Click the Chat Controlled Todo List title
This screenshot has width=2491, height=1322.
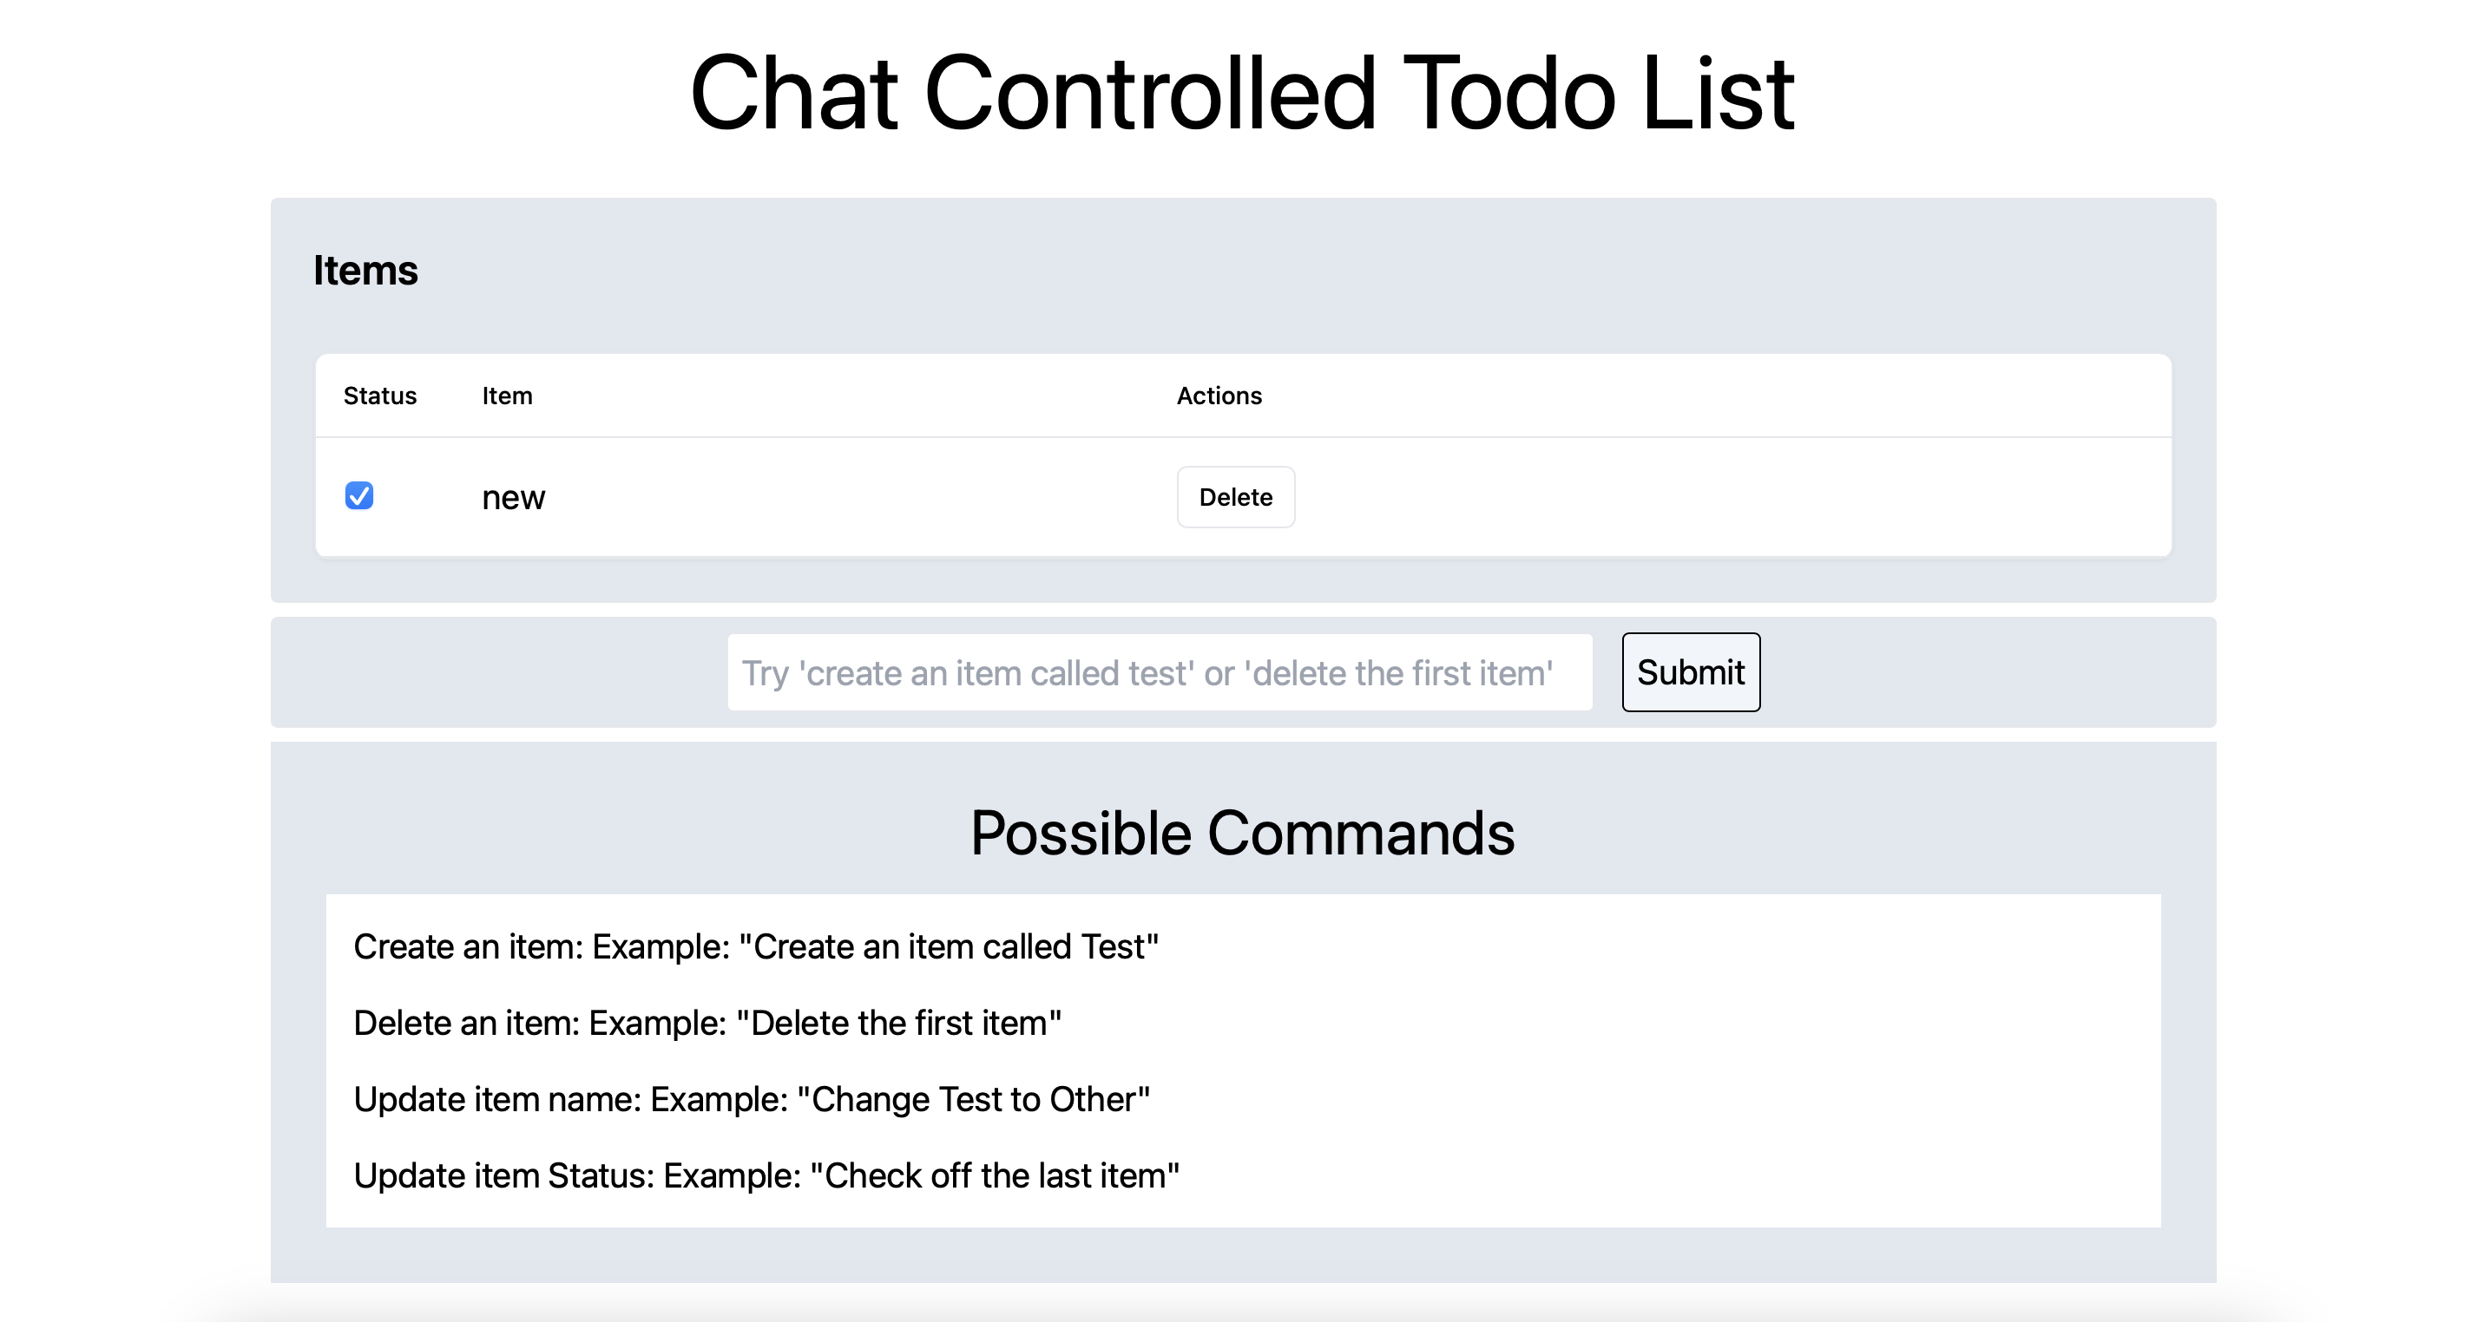[x=1243, y=93]
